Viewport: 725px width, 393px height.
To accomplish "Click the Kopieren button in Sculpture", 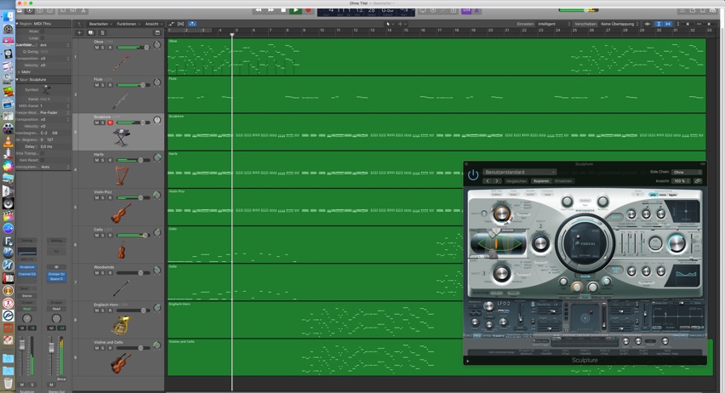I will 541,181.
